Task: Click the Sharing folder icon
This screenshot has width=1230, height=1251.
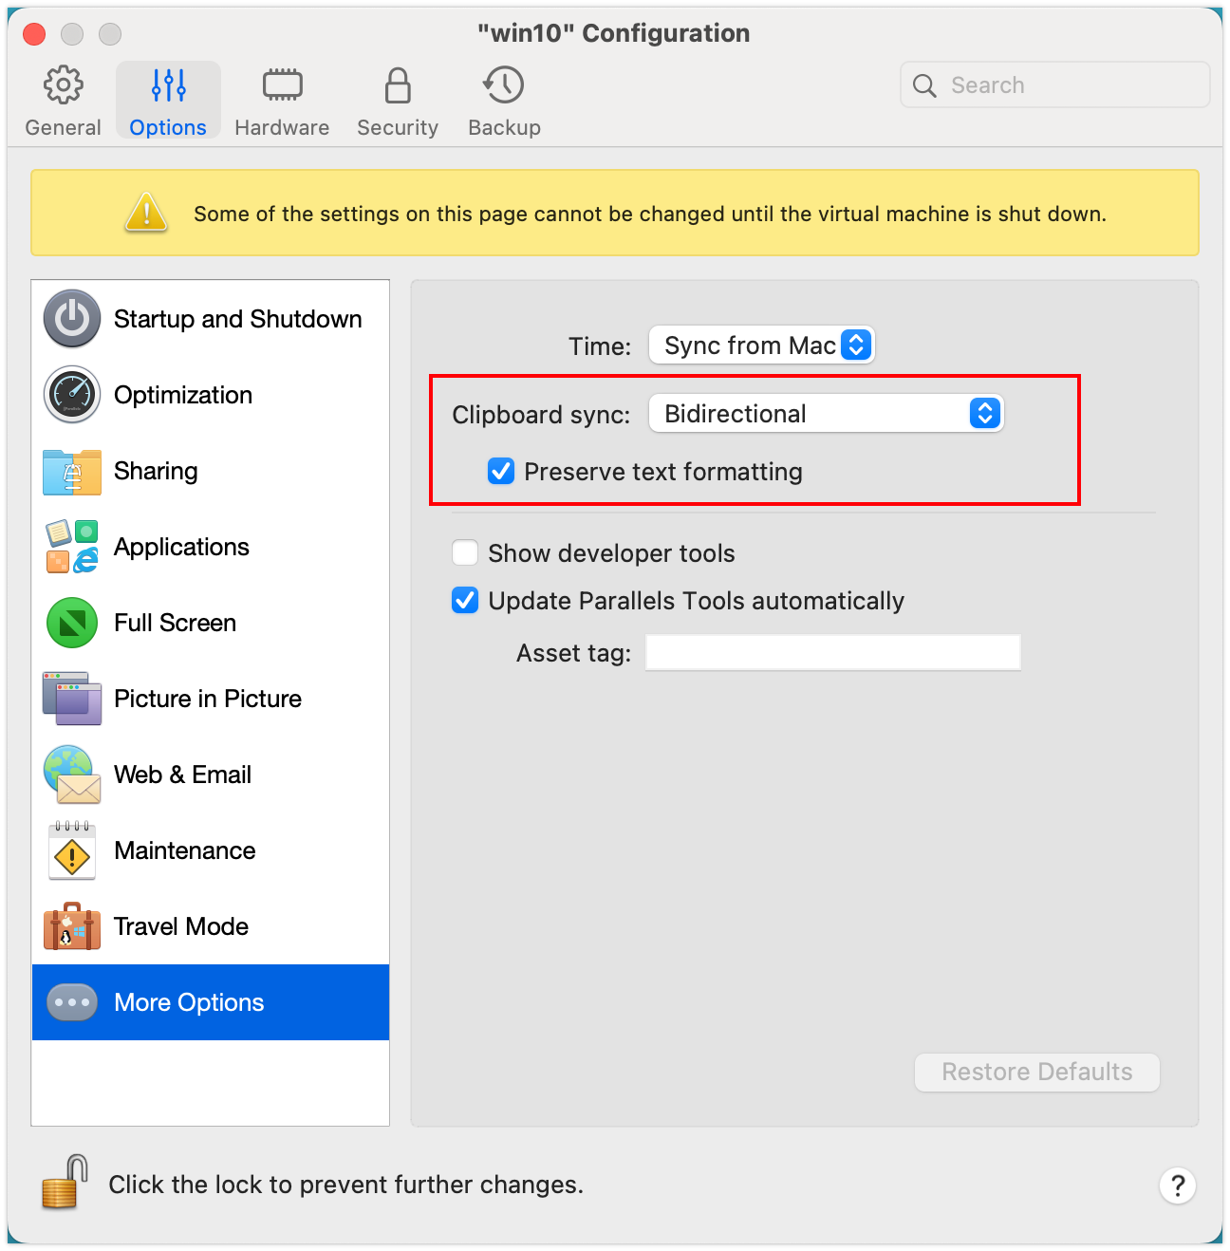Action: 72,472
